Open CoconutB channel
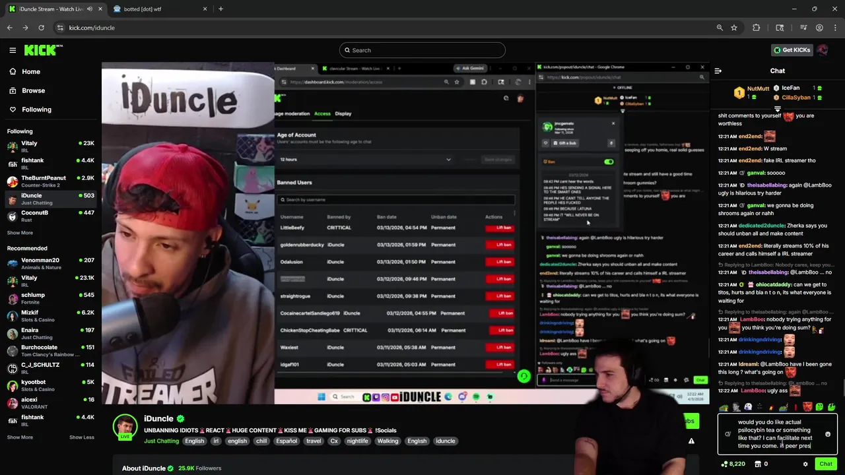Viewport: 845px width, 475px height. point(51,216)
